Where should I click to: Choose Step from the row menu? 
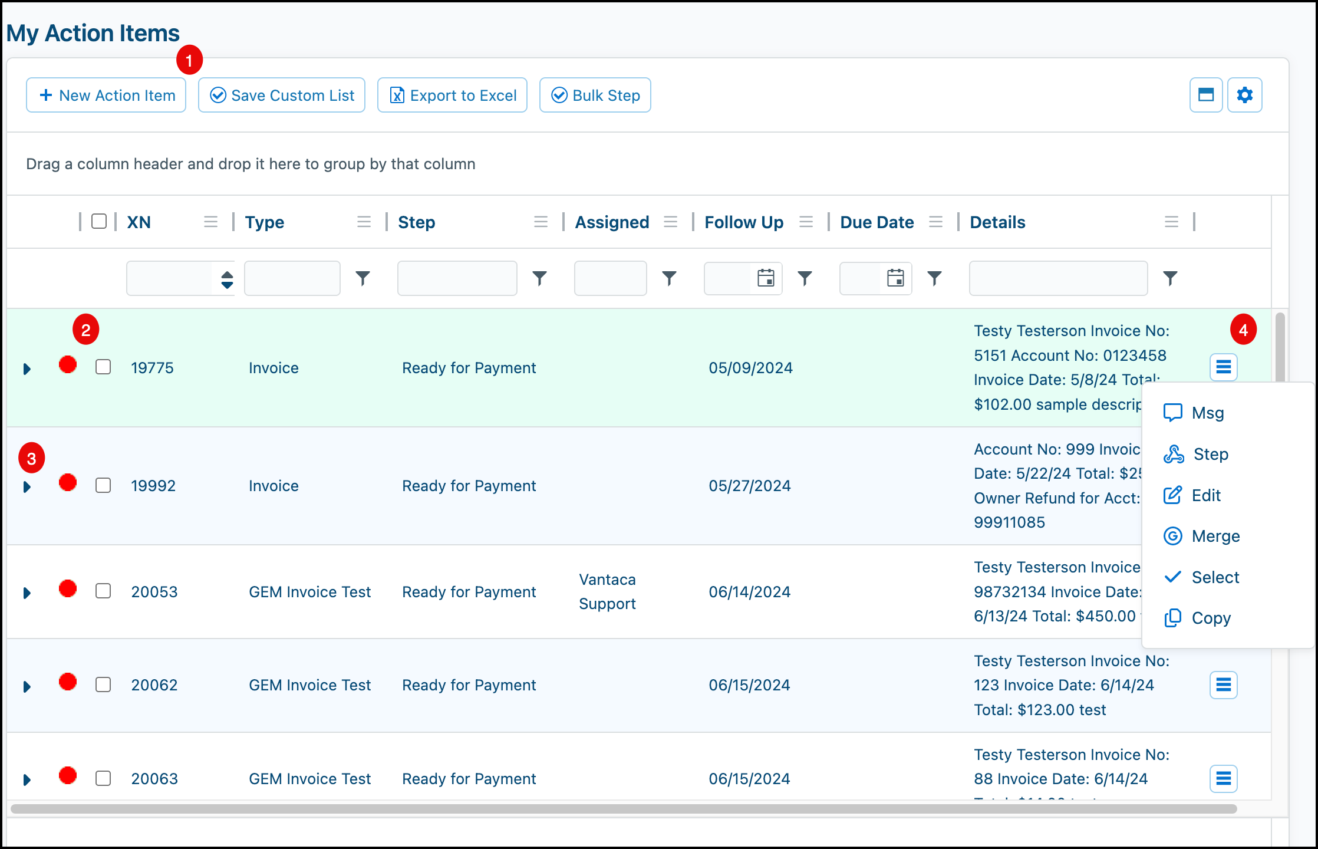point(1196,454)
